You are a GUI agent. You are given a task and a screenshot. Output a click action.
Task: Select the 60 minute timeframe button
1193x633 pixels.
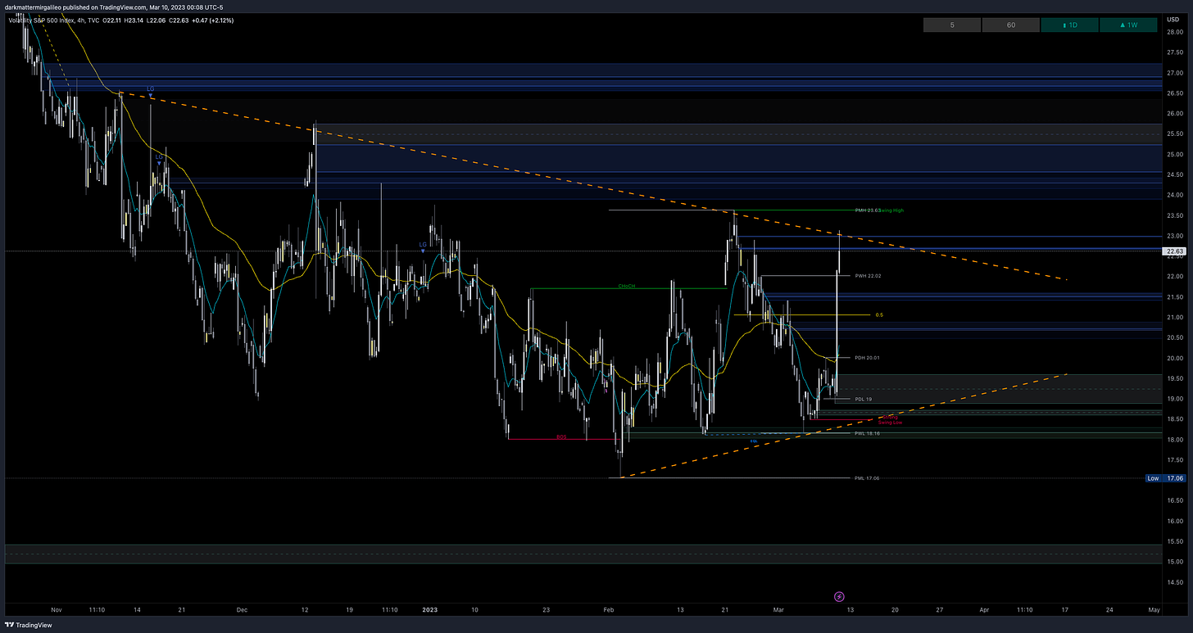click(x=1010, y=25)
